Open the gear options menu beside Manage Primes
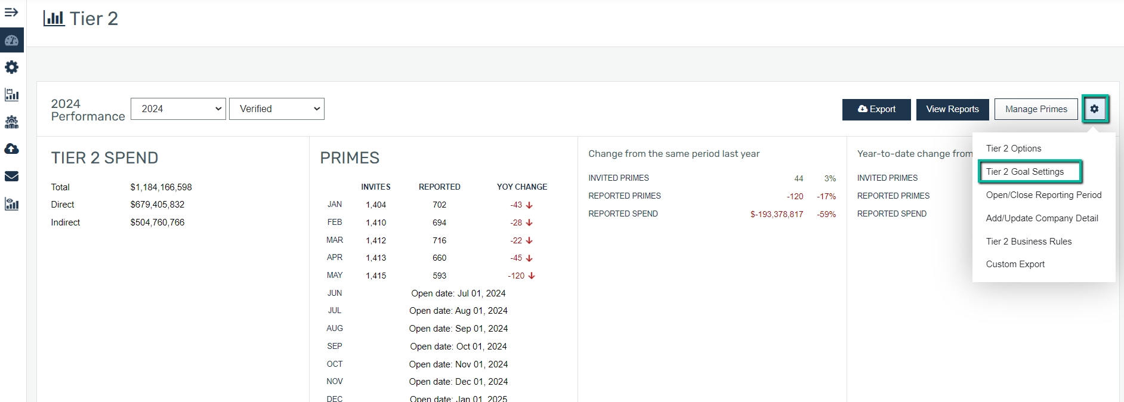The height and width of the screenshot is (402, 1124). [x=1095, y=109]
